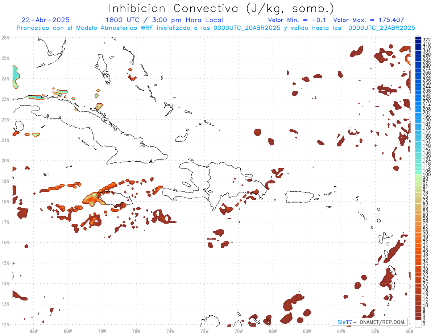435x336 pixels.
Task: Click the '24N' latitude label
Action: tap(5, 79)
